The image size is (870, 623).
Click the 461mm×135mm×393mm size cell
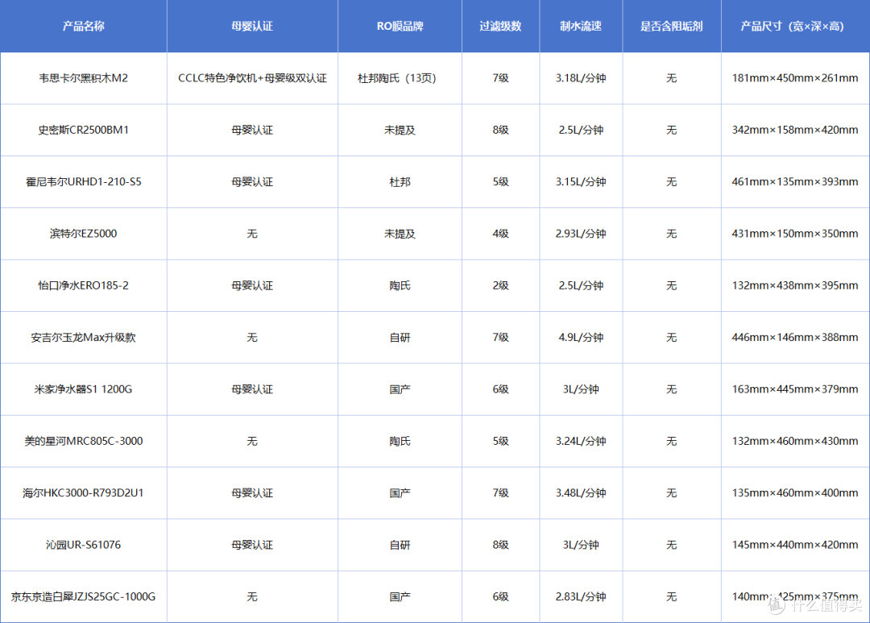click(x=795, y=181)
